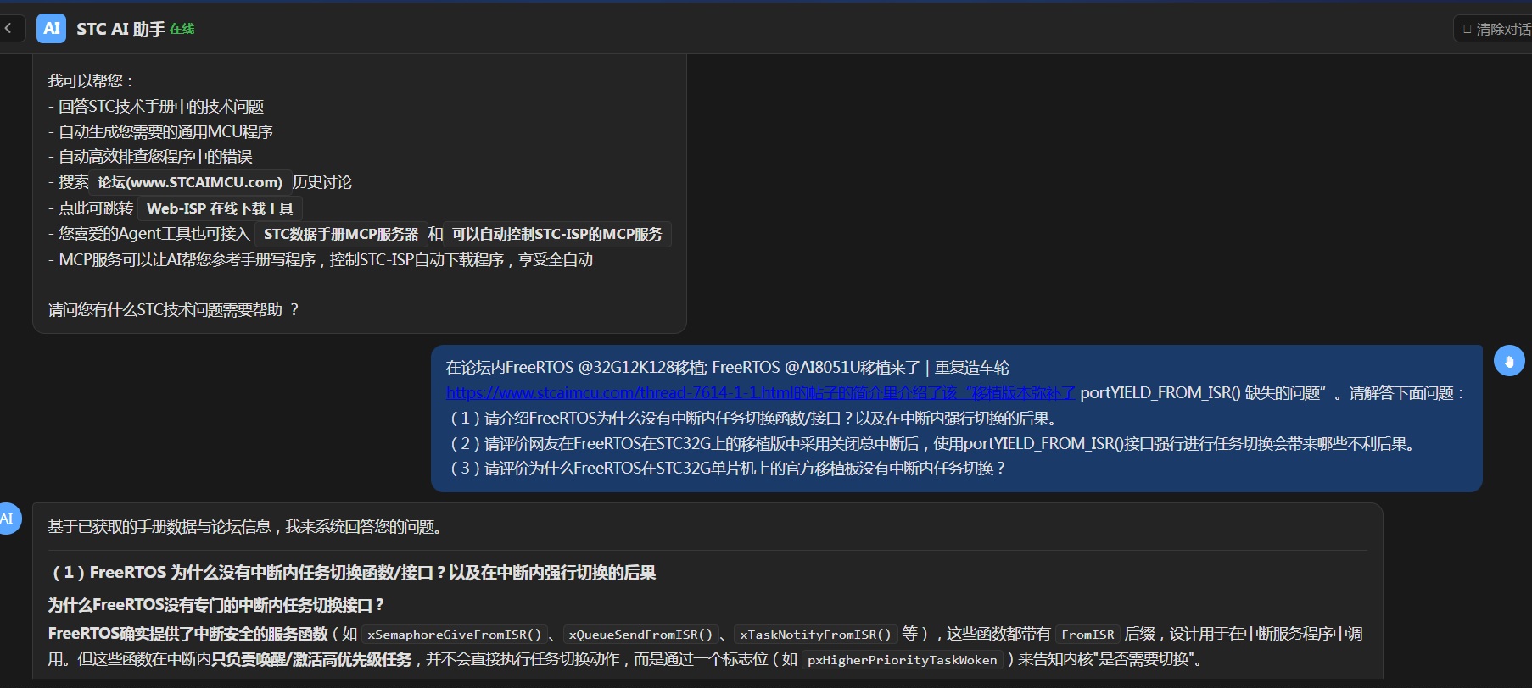The image size is (1532, 688).
Task: Click the line starting MCP服务可以让AI帮您参考手册写程序
Action: (321, 260)
